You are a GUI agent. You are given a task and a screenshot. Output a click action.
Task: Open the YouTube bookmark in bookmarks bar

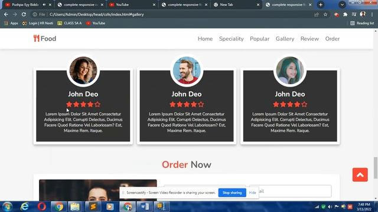tap(96, 23)
